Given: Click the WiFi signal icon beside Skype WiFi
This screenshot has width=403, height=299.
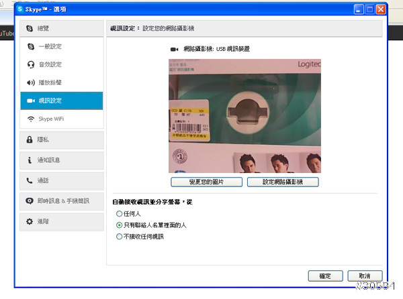Looking at the screenshot, I should pos(31,119).
